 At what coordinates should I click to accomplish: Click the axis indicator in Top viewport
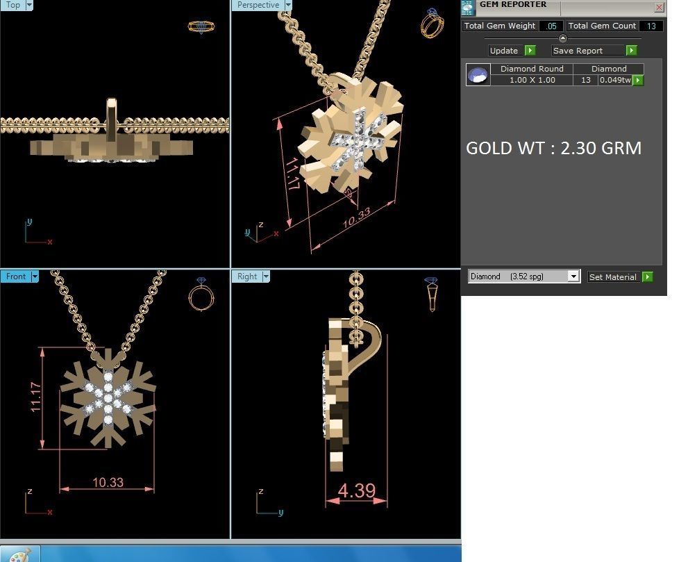[37, 232]
